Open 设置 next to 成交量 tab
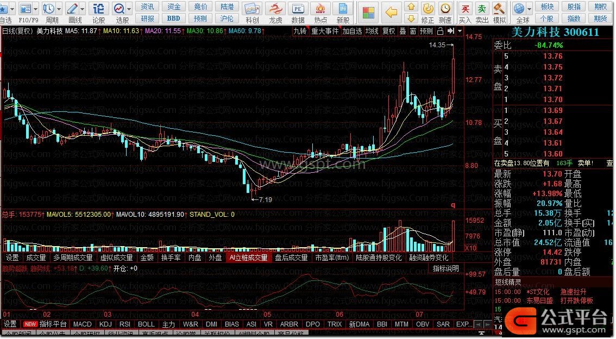Screen dimensions: 616x339 12,258
